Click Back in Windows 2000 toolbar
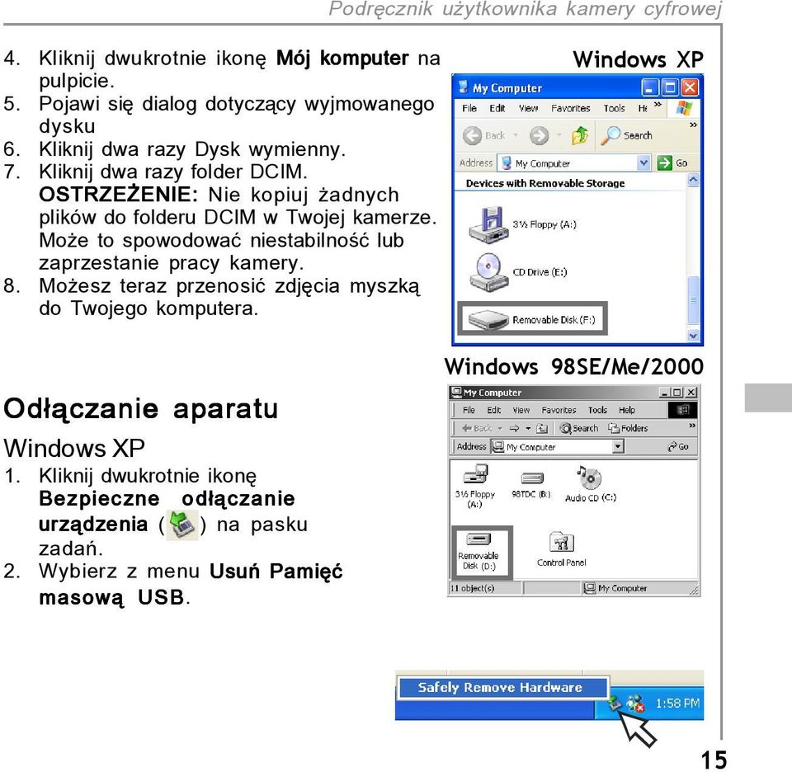 tap(477, 428)
